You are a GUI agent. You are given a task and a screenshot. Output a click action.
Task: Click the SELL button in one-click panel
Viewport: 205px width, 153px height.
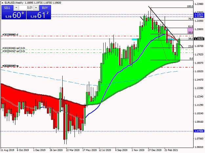click(7, 8)
